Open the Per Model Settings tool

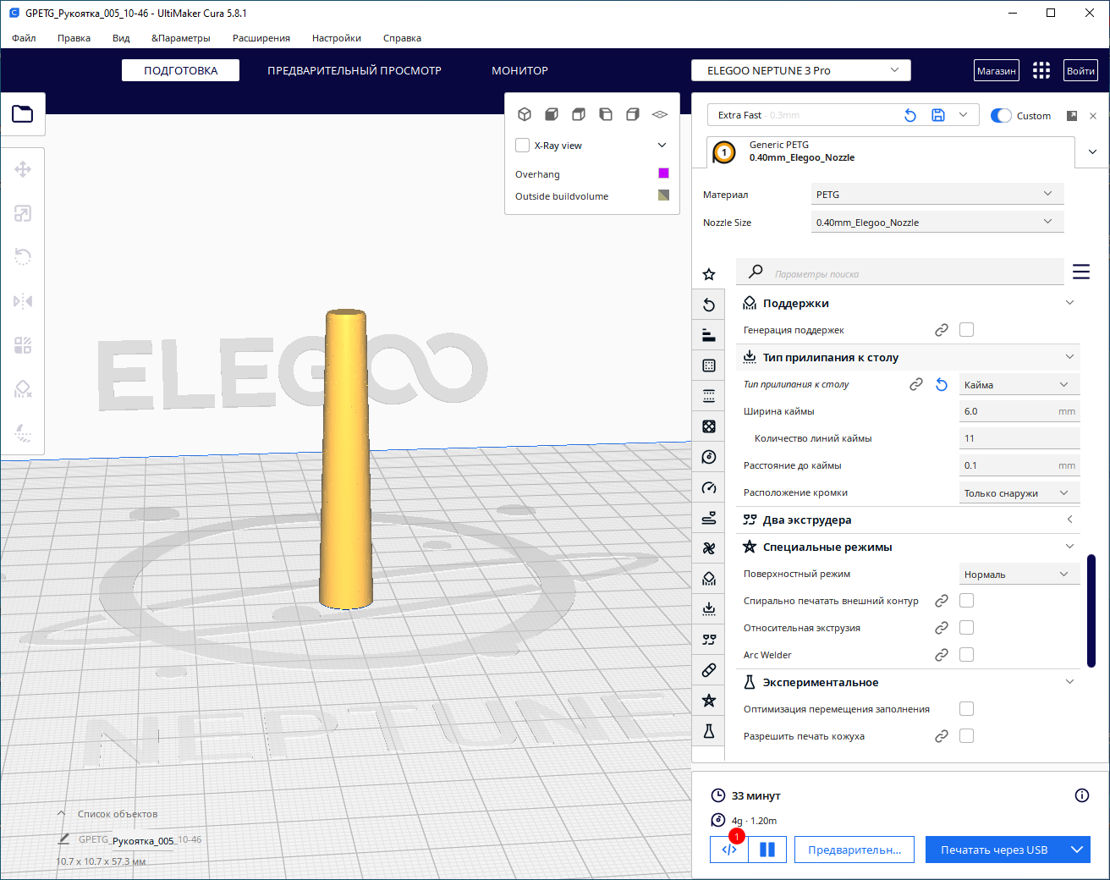tap(23, 345)
